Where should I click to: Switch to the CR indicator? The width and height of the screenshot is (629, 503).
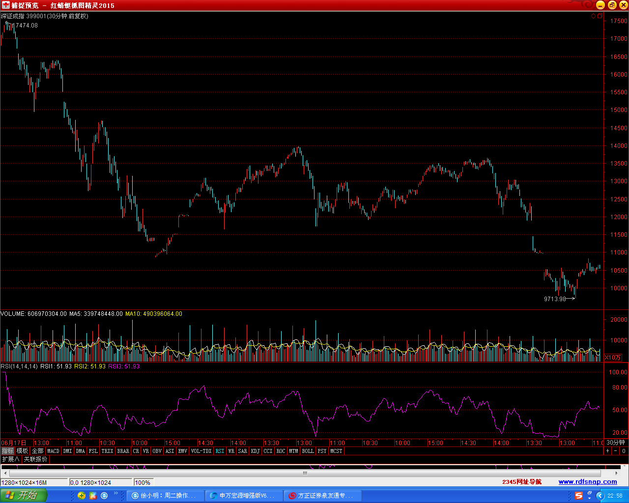coord(136,451)
